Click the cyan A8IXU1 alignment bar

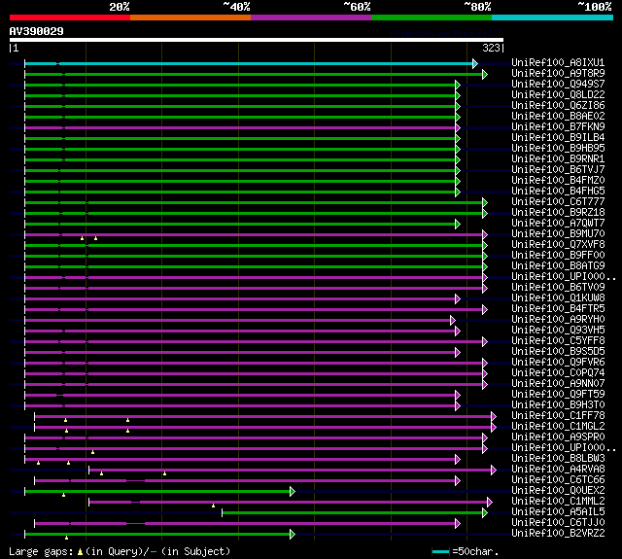click(249, 63)
